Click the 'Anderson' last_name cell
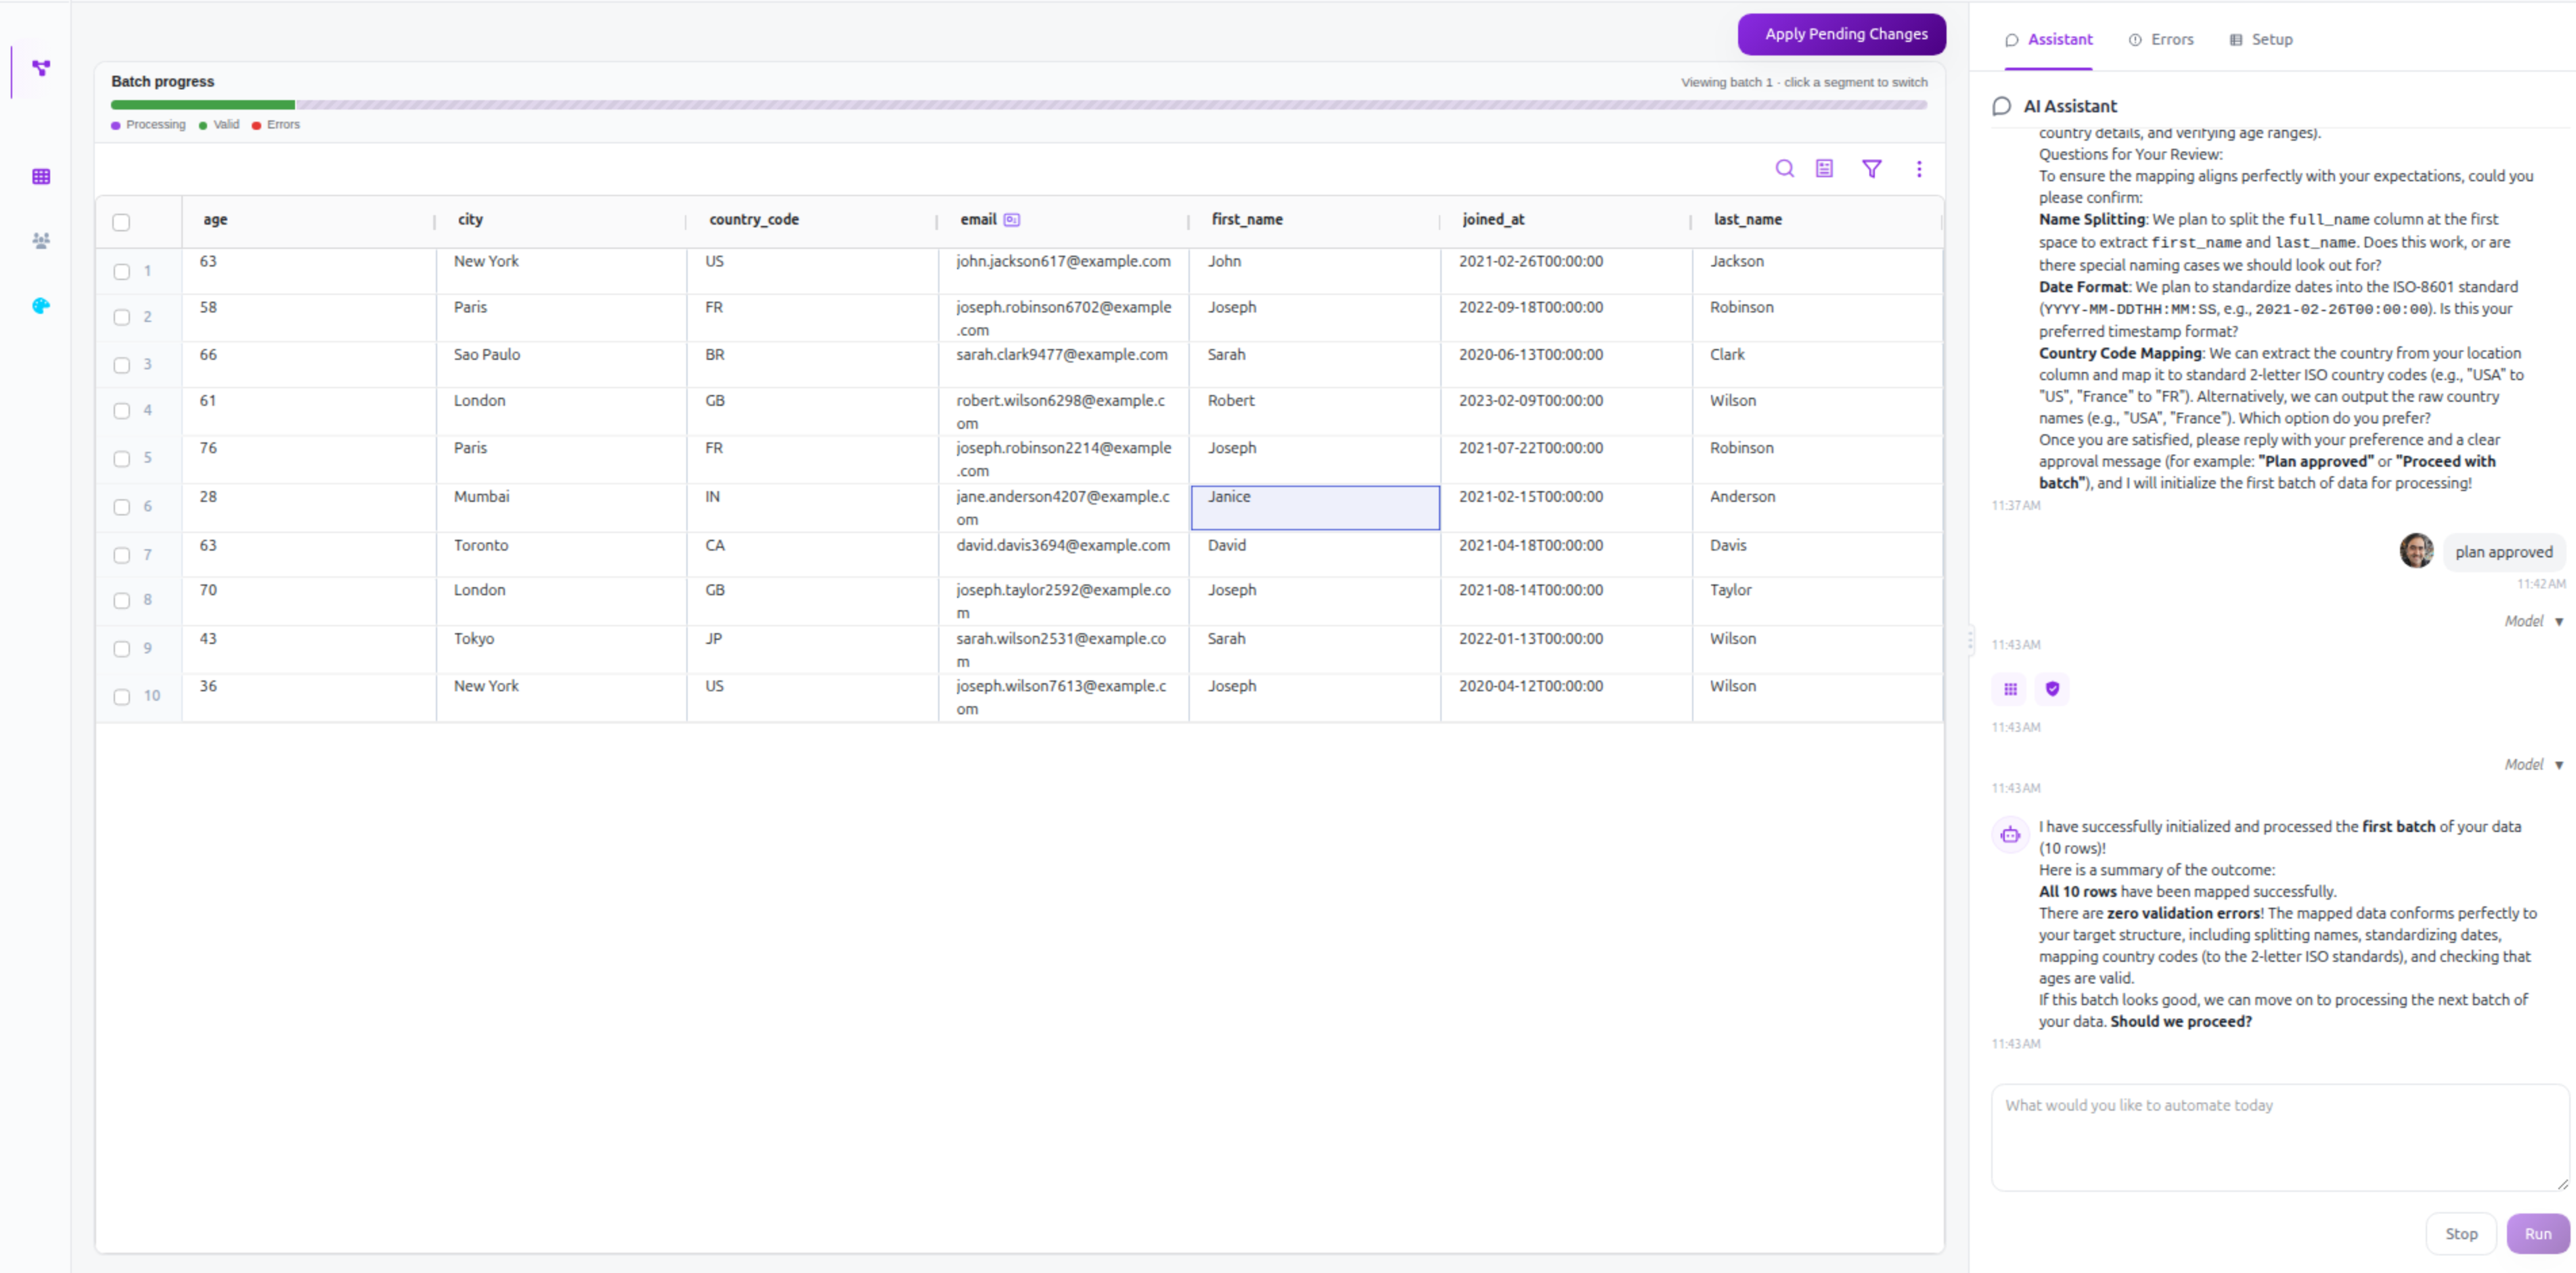2576x1273 pixels. tap(1817, 507)
